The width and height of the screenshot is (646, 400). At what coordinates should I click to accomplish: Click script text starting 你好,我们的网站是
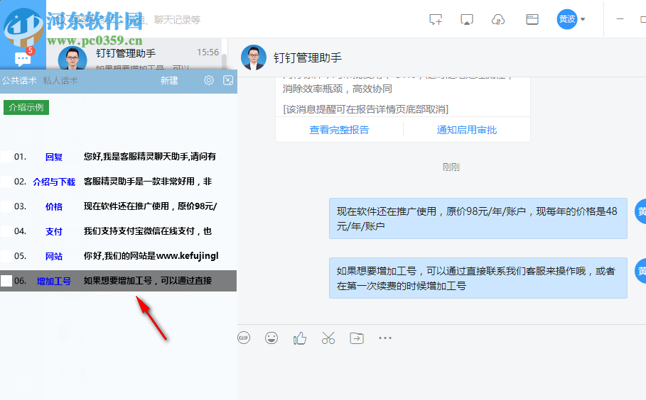151,256
